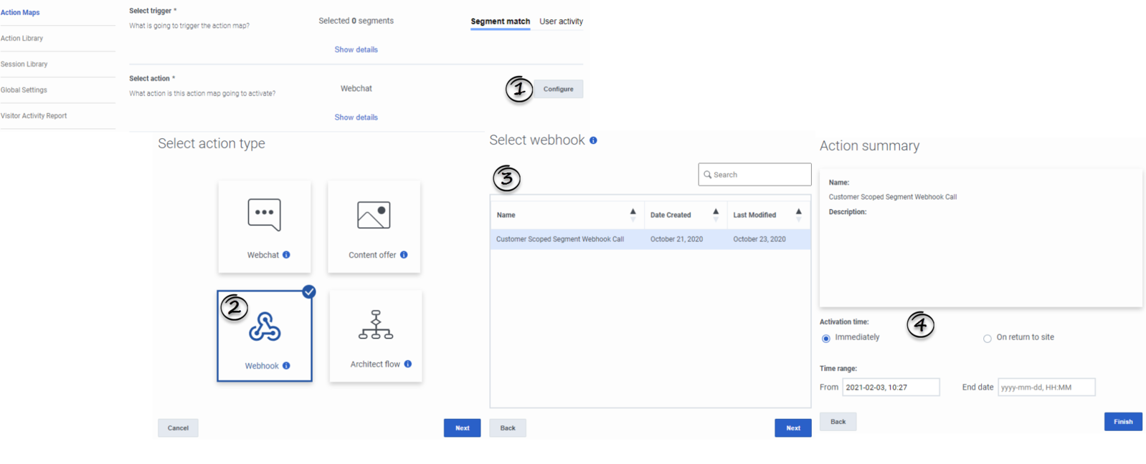Switch to User activity tab
Image resolution: width=1146 pixels, height=464 pixels.
click(561, 21)
